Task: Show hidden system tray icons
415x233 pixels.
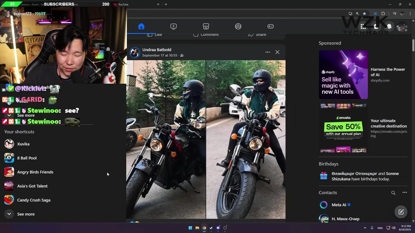Action: pos(365,228)
